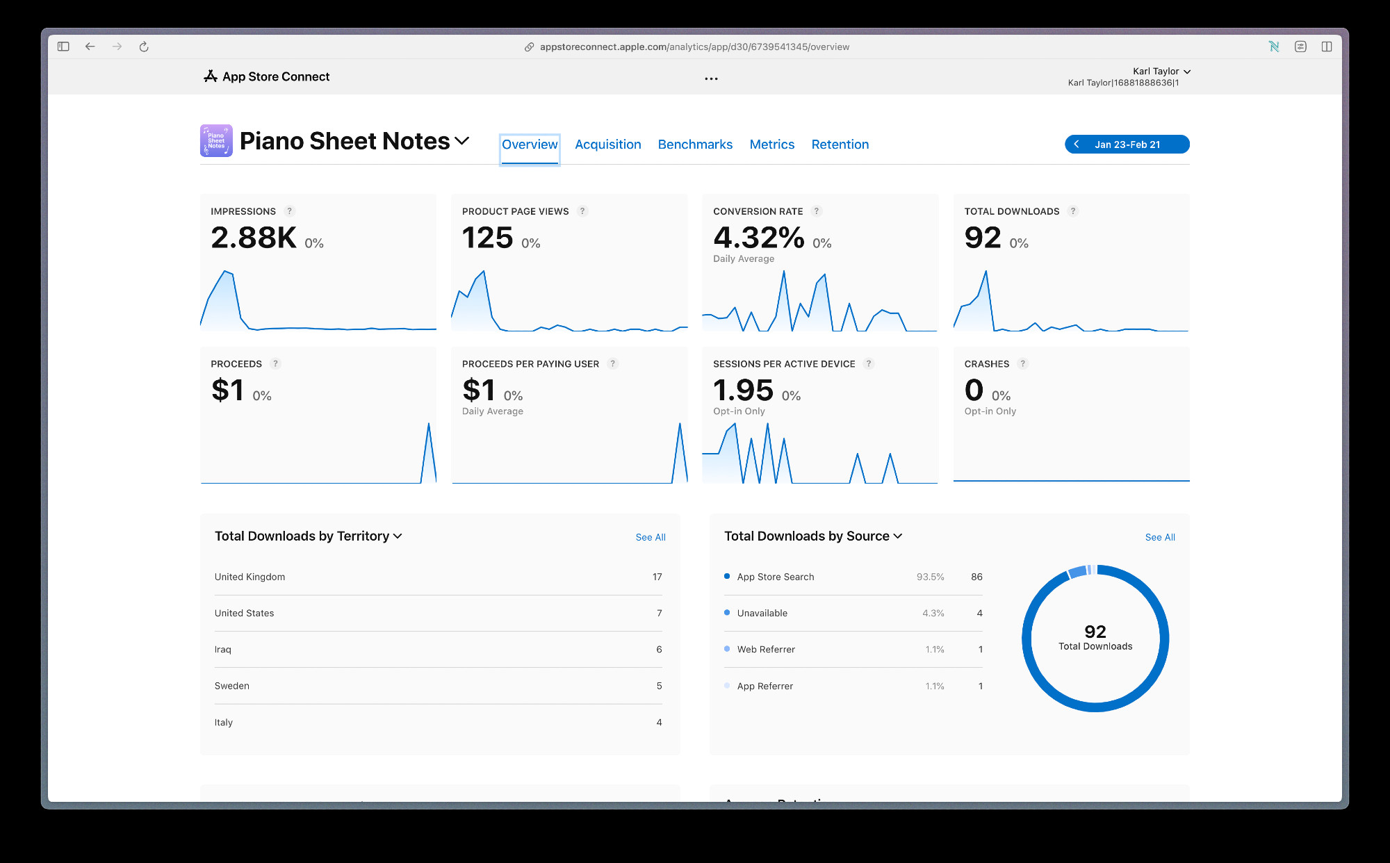
Task: Click the Piano Sheet Notes app icon
Action: pos(216,141)
